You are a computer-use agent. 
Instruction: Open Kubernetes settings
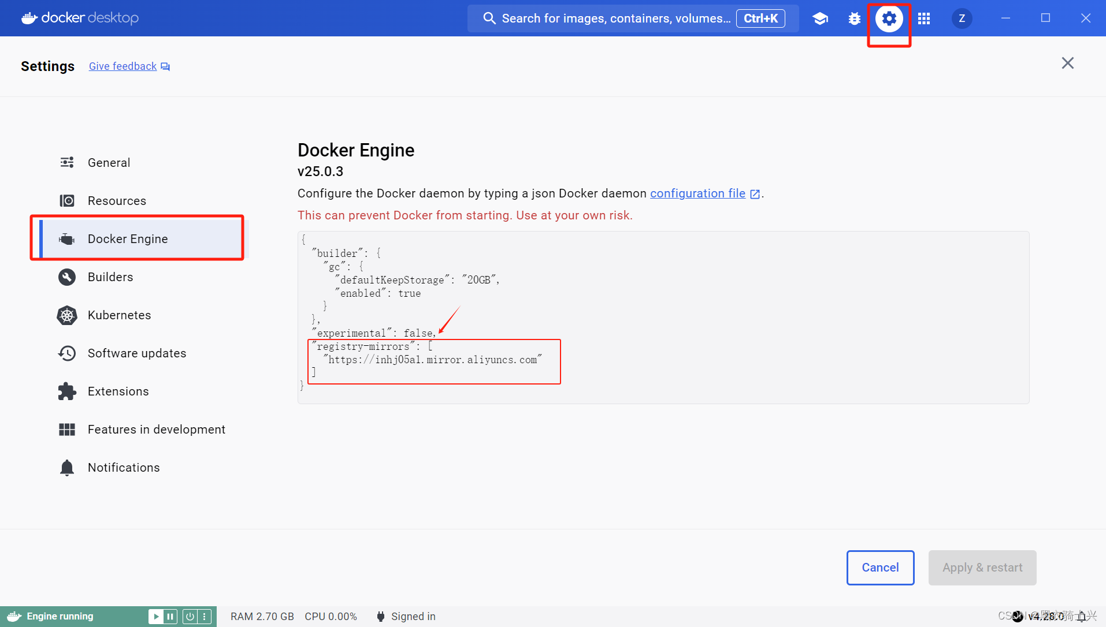(x=119, y=315)
